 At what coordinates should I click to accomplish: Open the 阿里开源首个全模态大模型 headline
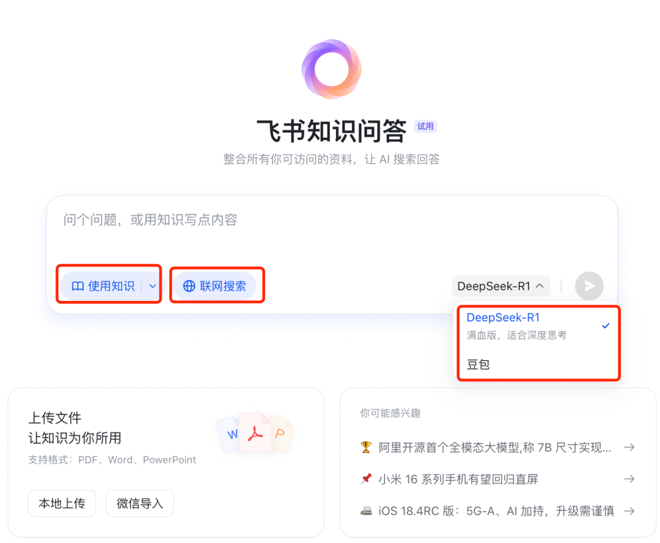[x=494, y=448]
